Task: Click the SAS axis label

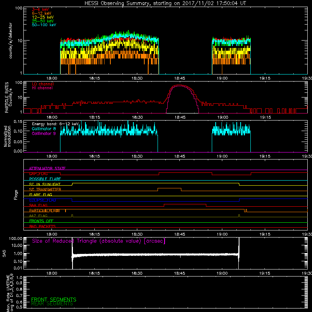Action: (x=4, y=253)
